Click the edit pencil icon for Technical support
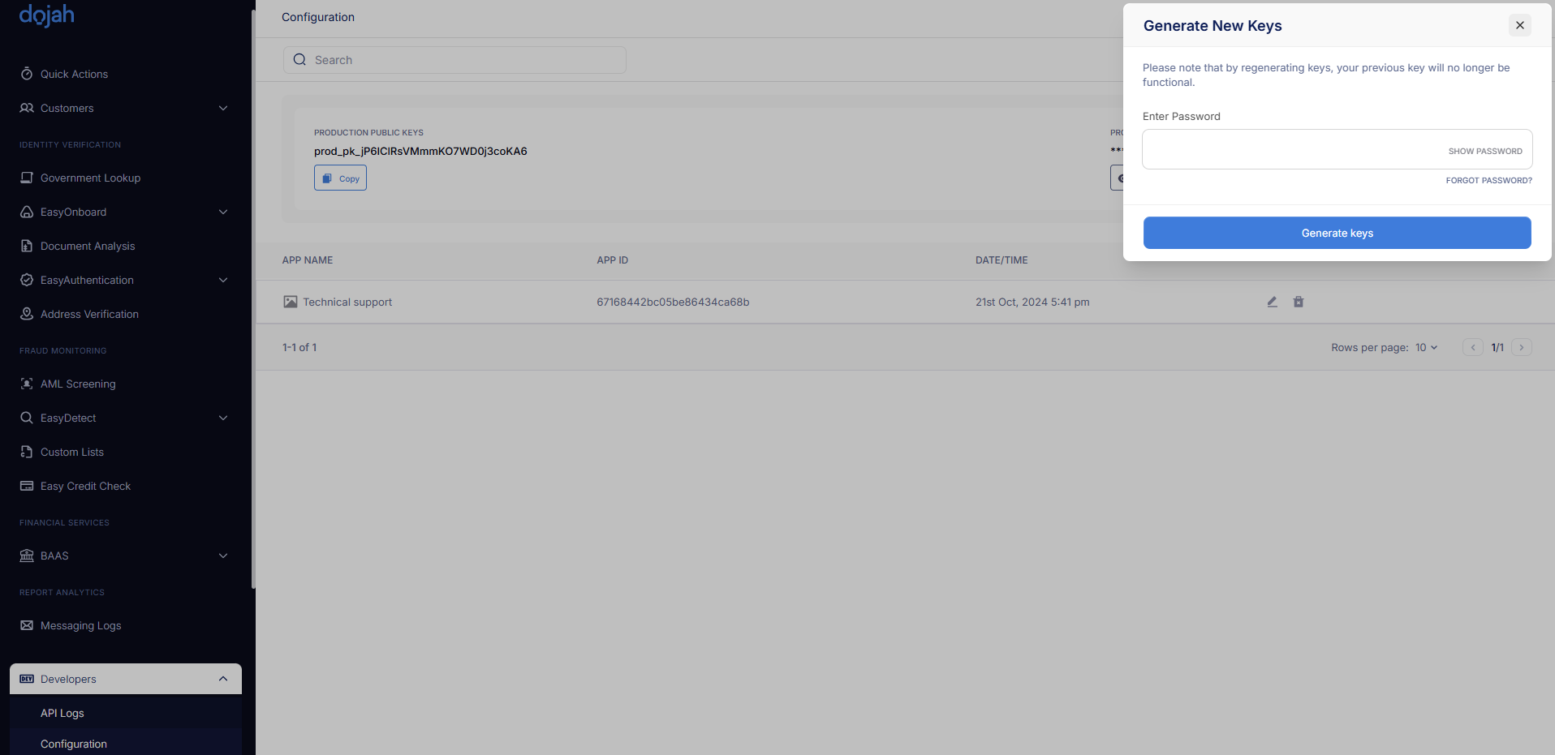 pyautogui.click(x=1272, y=302)
